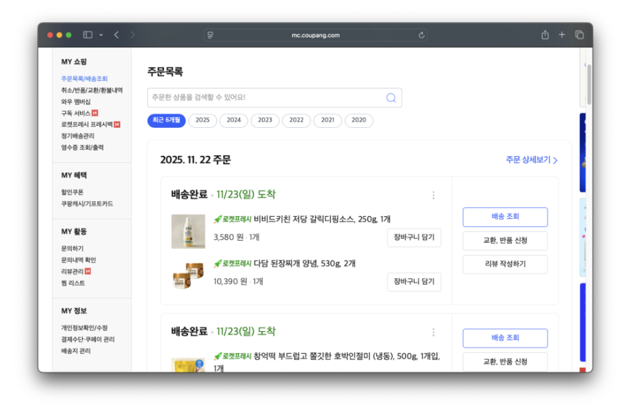Open 취소/반품/교환/환불내역 in sidebar

tap(92, 90)
